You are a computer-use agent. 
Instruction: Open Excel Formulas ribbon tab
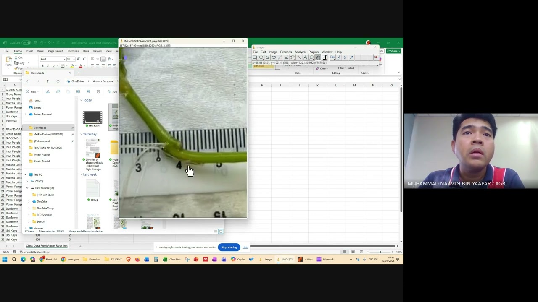(x=73, y=51)
